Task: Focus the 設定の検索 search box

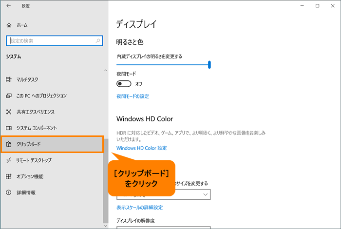Action: tap(55, 40)
